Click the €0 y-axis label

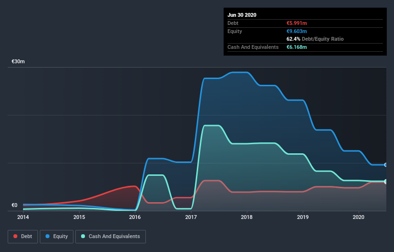tap(14, 205)
